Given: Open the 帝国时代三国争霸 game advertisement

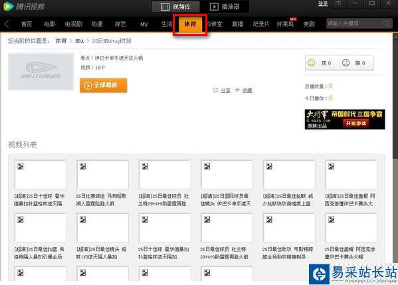Looking at the screenshot, I should (x=345, y=120).
